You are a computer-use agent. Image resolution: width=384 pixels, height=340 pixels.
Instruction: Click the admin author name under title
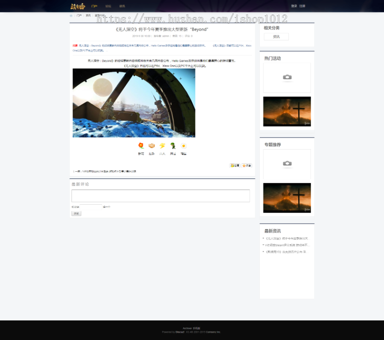tap(166, 36)
